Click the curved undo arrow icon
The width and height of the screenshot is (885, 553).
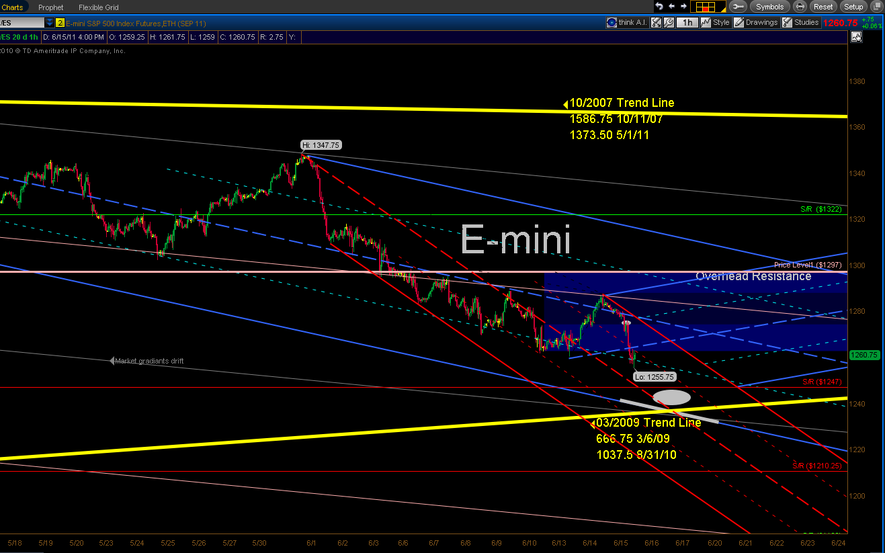659,7
